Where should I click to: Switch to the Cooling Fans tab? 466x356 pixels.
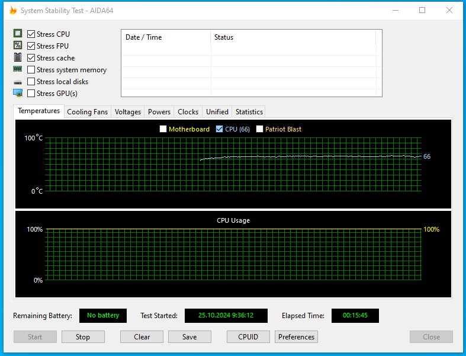88,112
